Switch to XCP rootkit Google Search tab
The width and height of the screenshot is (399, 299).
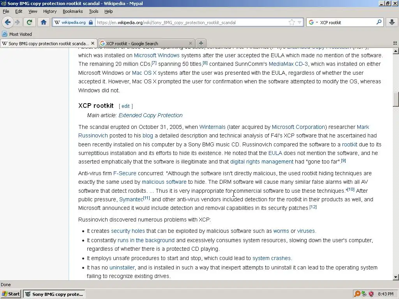pos(147,43)
